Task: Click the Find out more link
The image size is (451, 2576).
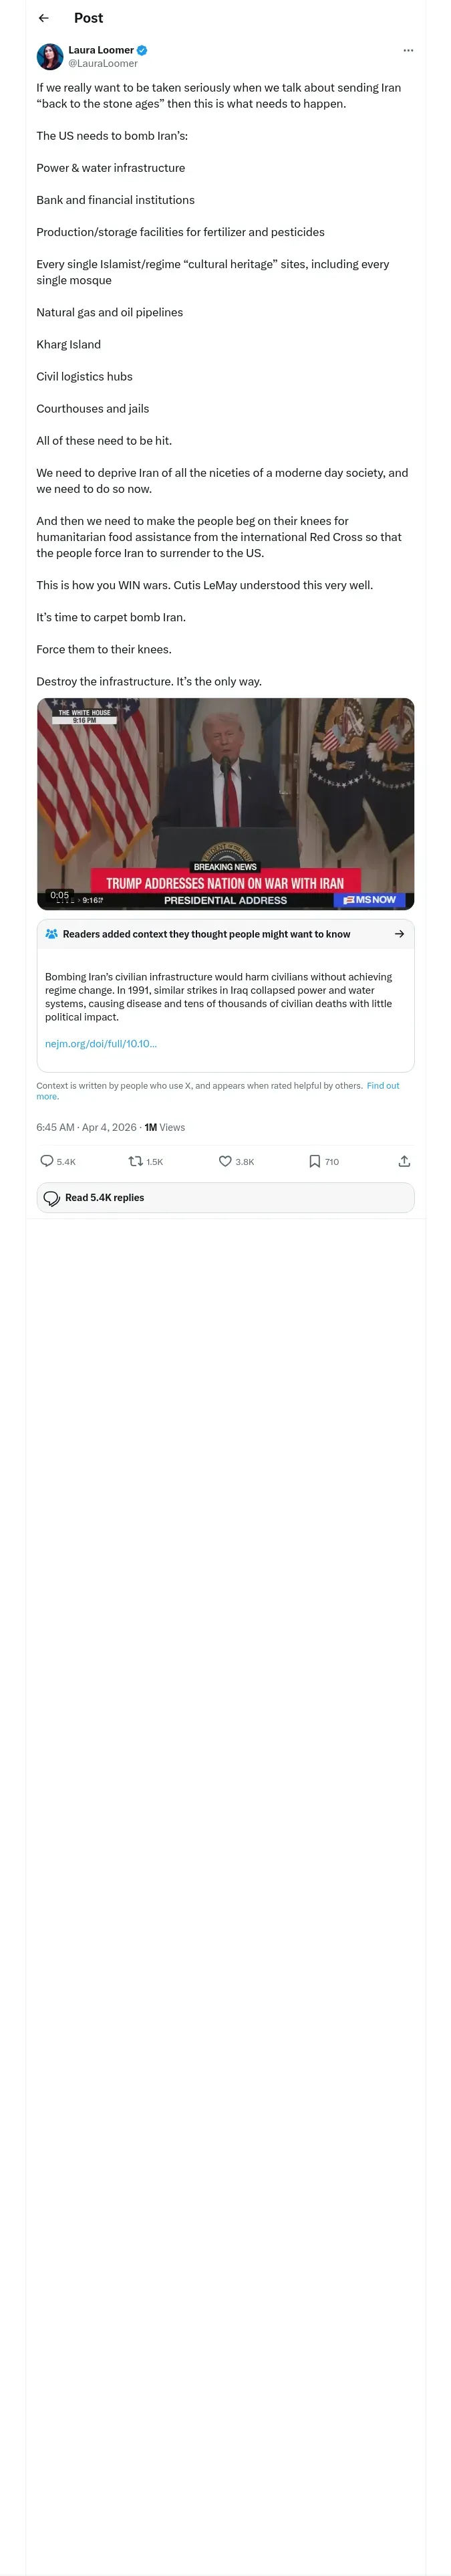Action: [x=382, y=1085]
